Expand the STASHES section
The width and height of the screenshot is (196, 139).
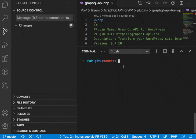(x=44, y=120)
